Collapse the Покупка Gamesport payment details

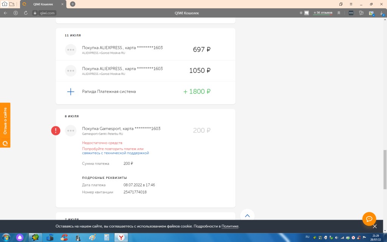[146, 130]
